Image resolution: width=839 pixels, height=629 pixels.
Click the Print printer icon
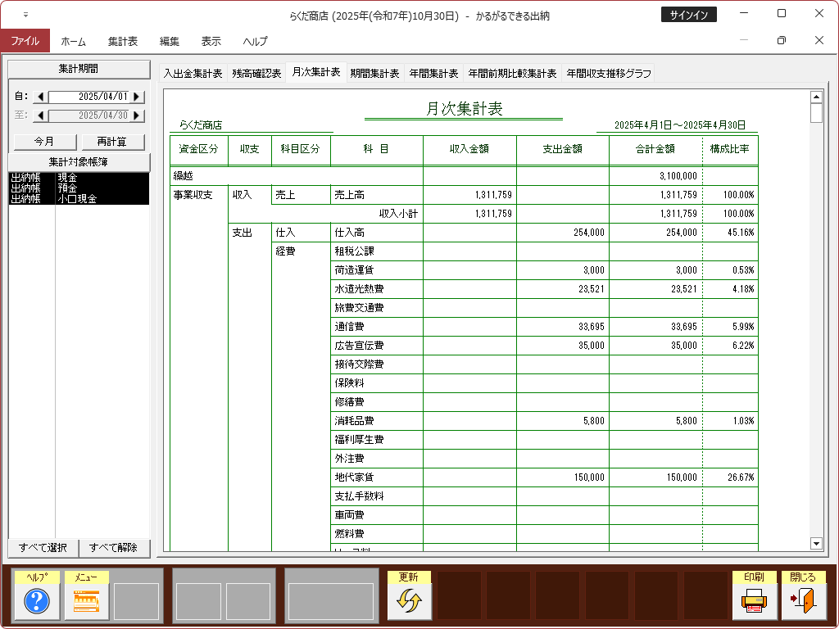point(754,601)
